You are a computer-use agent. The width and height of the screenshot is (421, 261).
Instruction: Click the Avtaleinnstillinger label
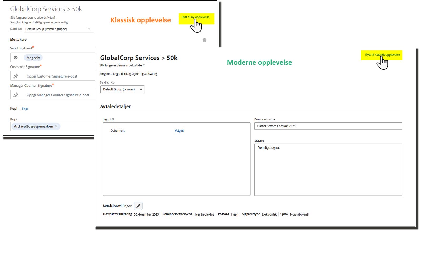(117, 206)
